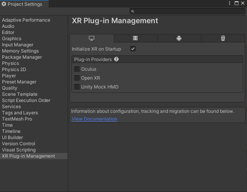Close the Project Settings window
Viewport: 247px width, 192px height.
[243, 3]
